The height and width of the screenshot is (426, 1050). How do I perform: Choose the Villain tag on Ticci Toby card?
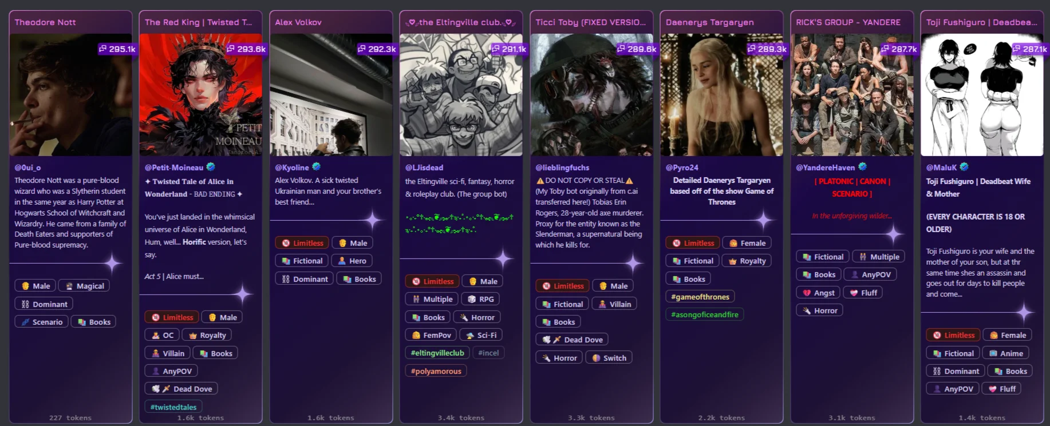(x=614, y=304)
